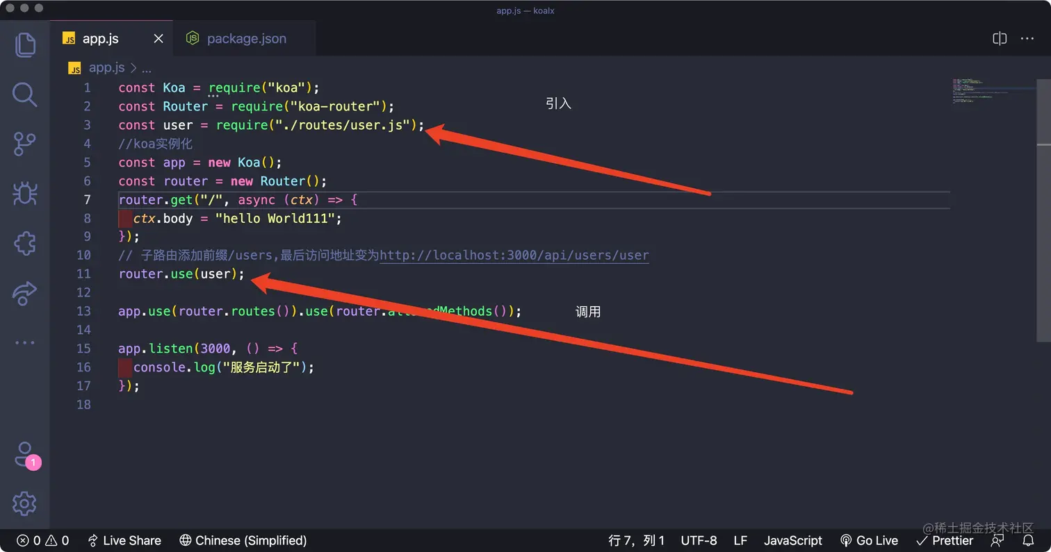Image resolution: width=1051 pixels, height=552 pixels.
Task: Open the editor More Actions menu
Action: (x=1027, y=39)
